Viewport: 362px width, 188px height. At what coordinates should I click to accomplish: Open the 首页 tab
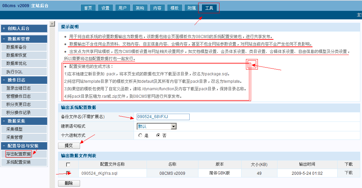pos(88,8)
